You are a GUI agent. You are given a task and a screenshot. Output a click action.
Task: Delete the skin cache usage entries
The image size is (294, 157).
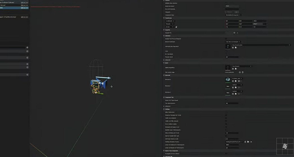coord(243,72)
